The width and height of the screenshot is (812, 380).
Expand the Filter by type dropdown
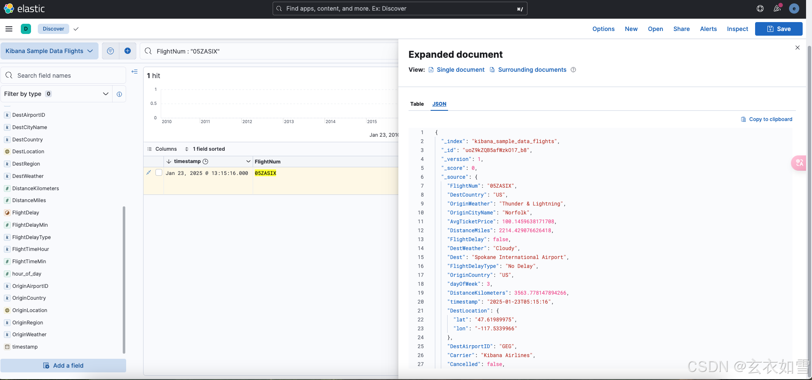tap(56, 94)
